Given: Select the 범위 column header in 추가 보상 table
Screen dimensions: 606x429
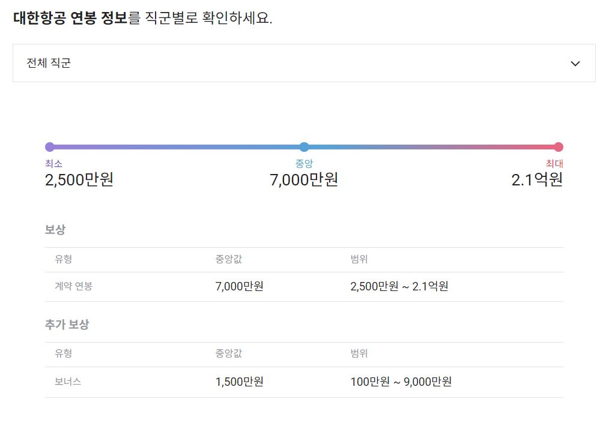Looking at the screenshot, I should 359,354.
